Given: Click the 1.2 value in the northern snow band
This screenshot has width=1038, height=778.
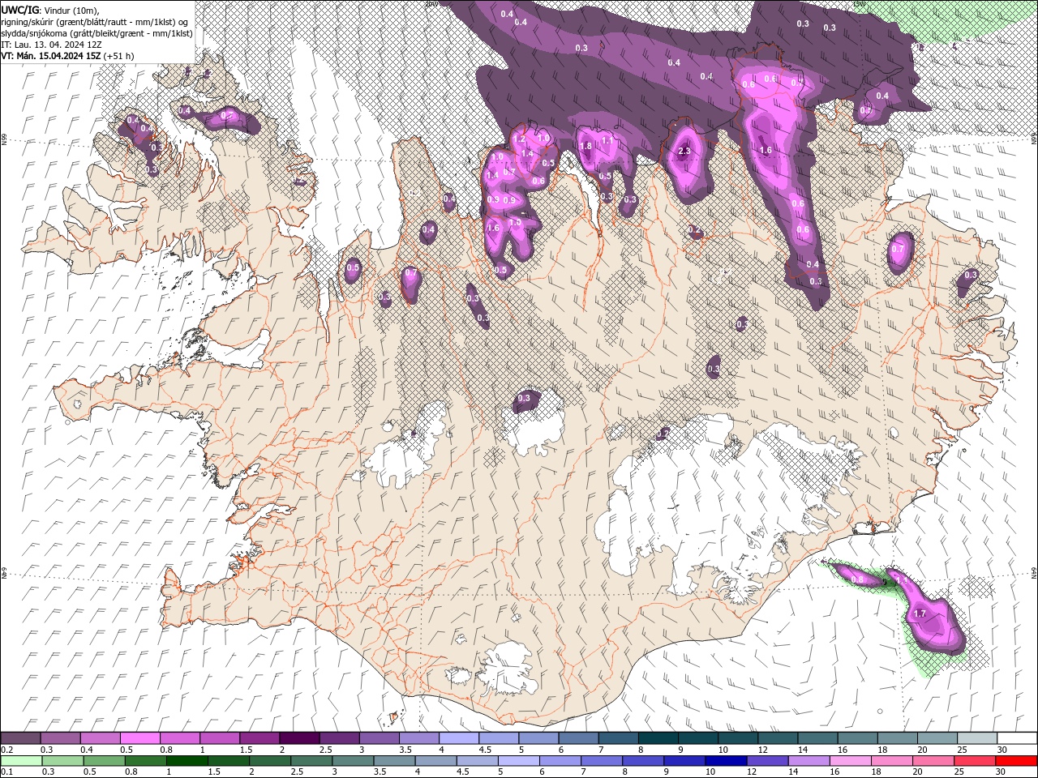Looking at the screenshot, I should pos(519,139).
